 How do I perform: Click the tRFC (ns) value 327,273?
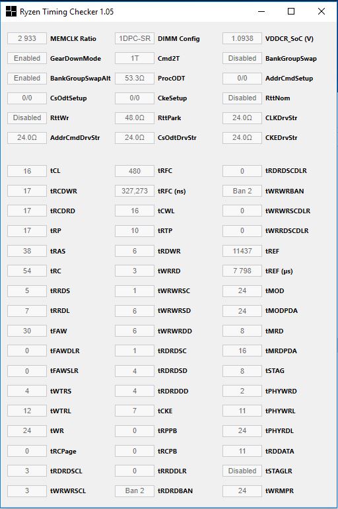[135, 191]
